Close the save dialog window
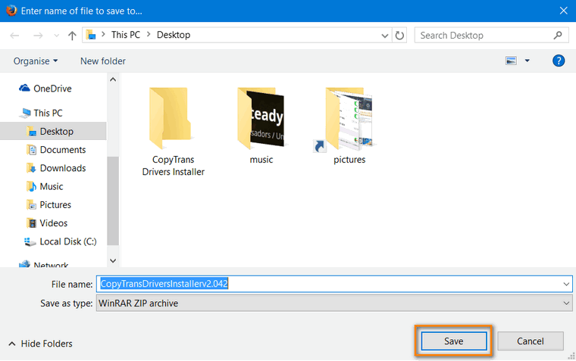 pos(564,11)
